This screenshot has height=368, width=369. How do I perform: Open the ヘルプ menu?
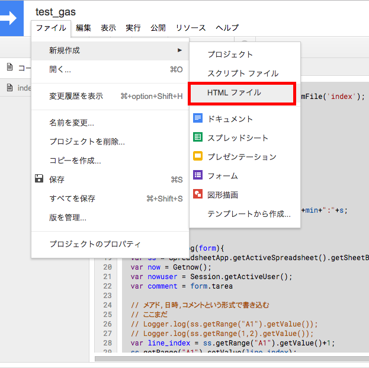(227, 28)
